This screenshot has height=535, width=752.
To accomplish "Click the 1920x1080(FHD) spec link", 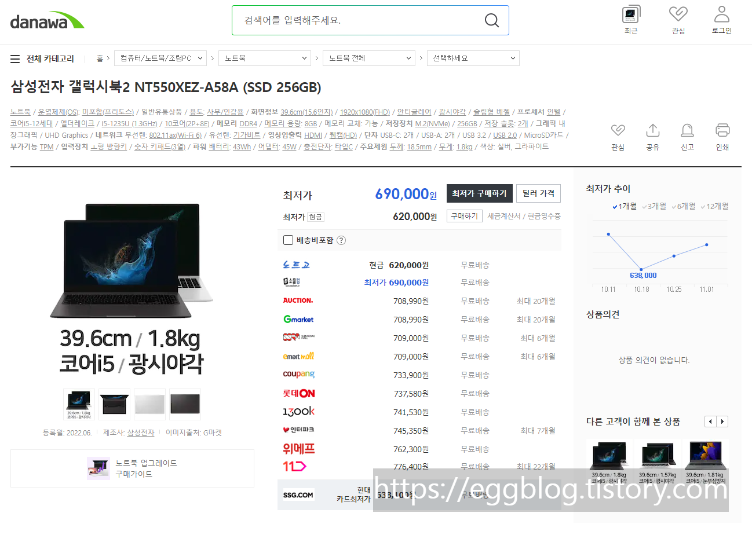I will click(x=364, y=112).
